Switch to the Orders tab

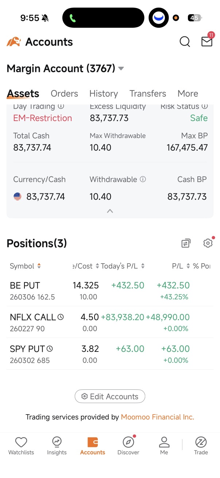pyautogui.click(x=64, y=94)
